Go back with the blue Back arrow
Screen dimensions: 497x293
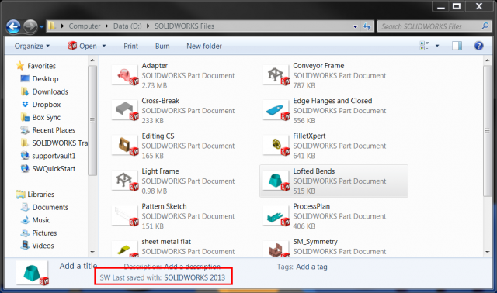coord(13,26)
